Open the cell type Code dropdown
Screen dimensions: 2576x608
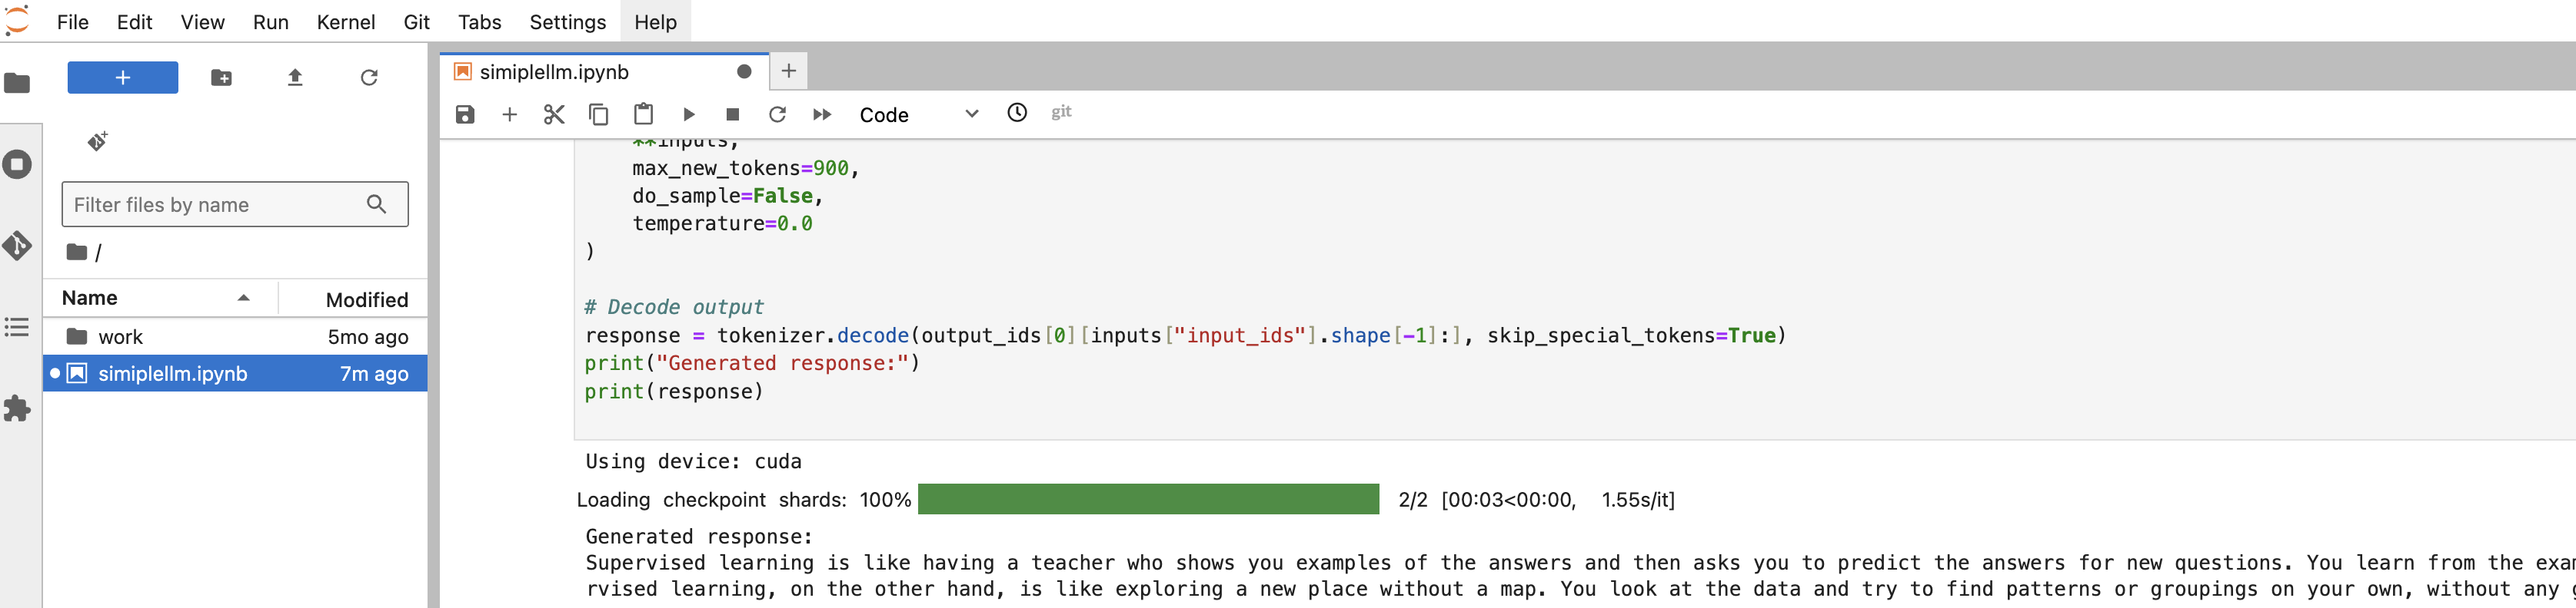pos(917,115)
